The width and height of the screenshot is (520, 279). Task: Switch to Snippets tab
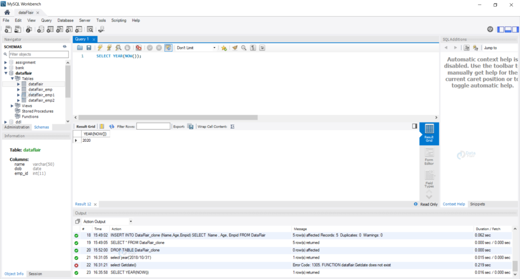(477, 204)
